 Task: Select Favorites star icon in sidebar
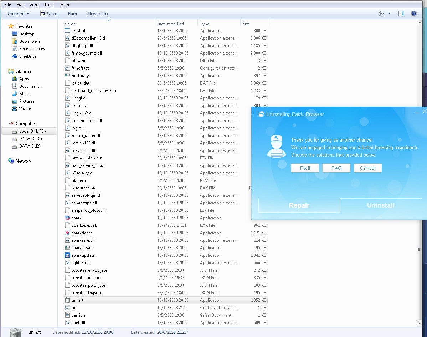11,26
